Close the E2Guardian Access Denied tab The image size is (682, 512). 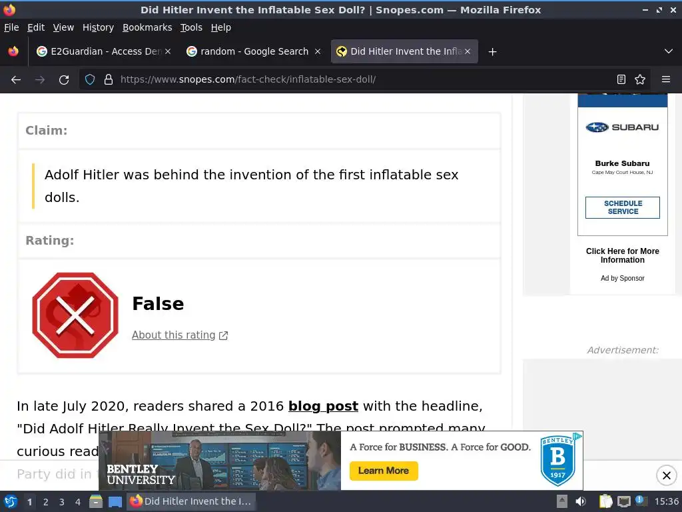pyautogui.click(x=168, y=51)
